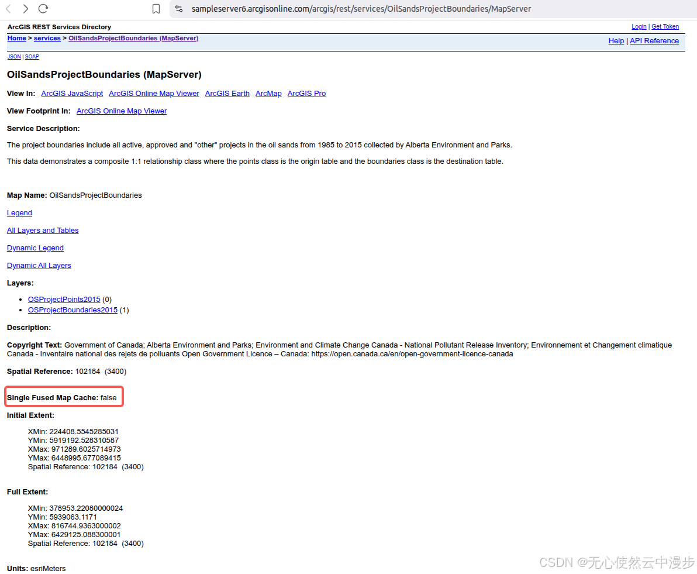Click the Service Description heading
Screen dimensions: 697x574
[x=43, y=129]
